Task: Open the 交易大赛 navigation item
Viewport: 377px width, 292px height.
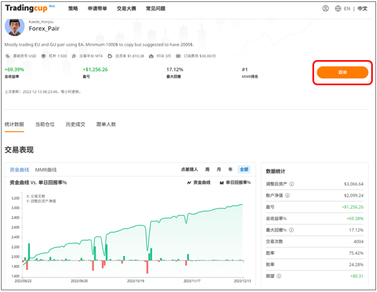Action: [x=126, y=9]
